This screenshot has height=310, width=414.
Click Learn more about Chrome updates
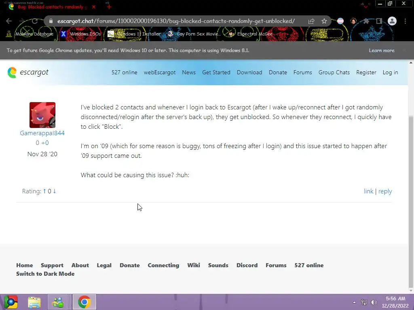(382, 50)
